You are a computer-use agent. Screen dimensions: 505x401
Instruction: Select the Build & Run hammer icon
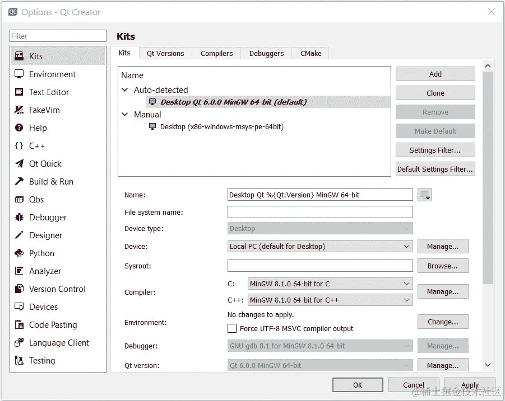tap(19, 182)
